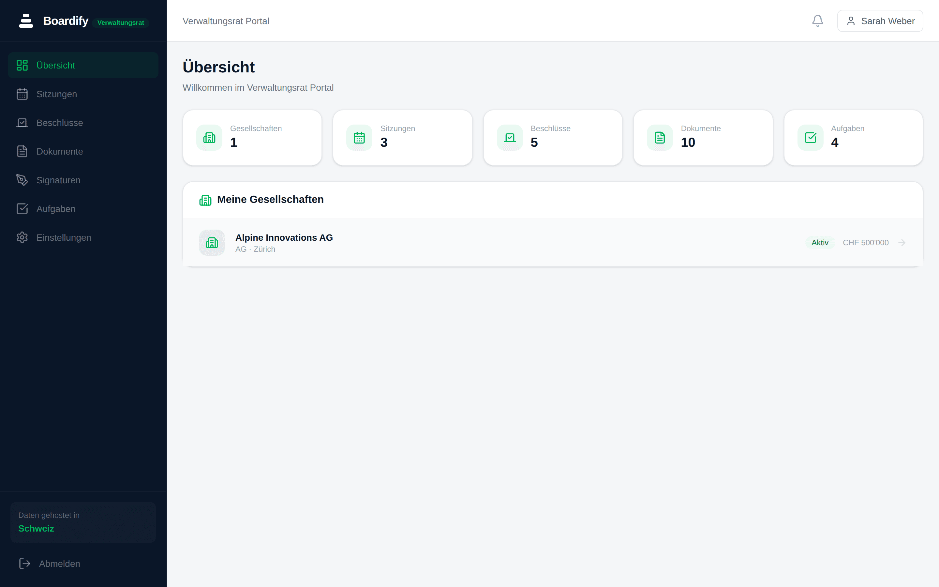Open the Signaturen section
The image size is (939, 587).
[83, 180]
